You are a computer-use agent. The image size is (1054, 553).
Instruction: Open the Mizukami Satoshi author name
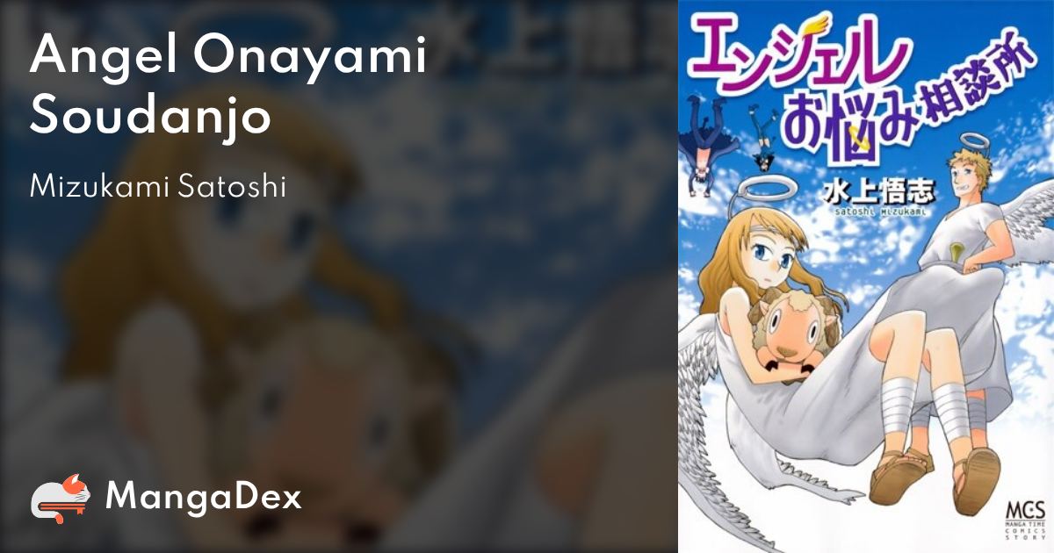point(157,187)
